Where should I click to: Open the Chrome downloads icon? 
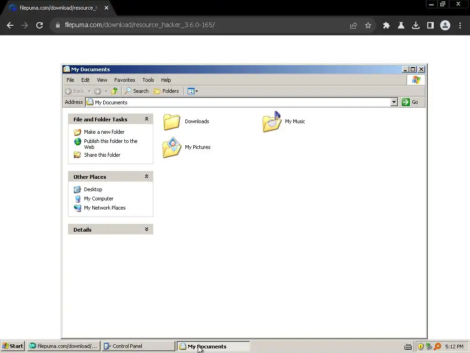416,26
